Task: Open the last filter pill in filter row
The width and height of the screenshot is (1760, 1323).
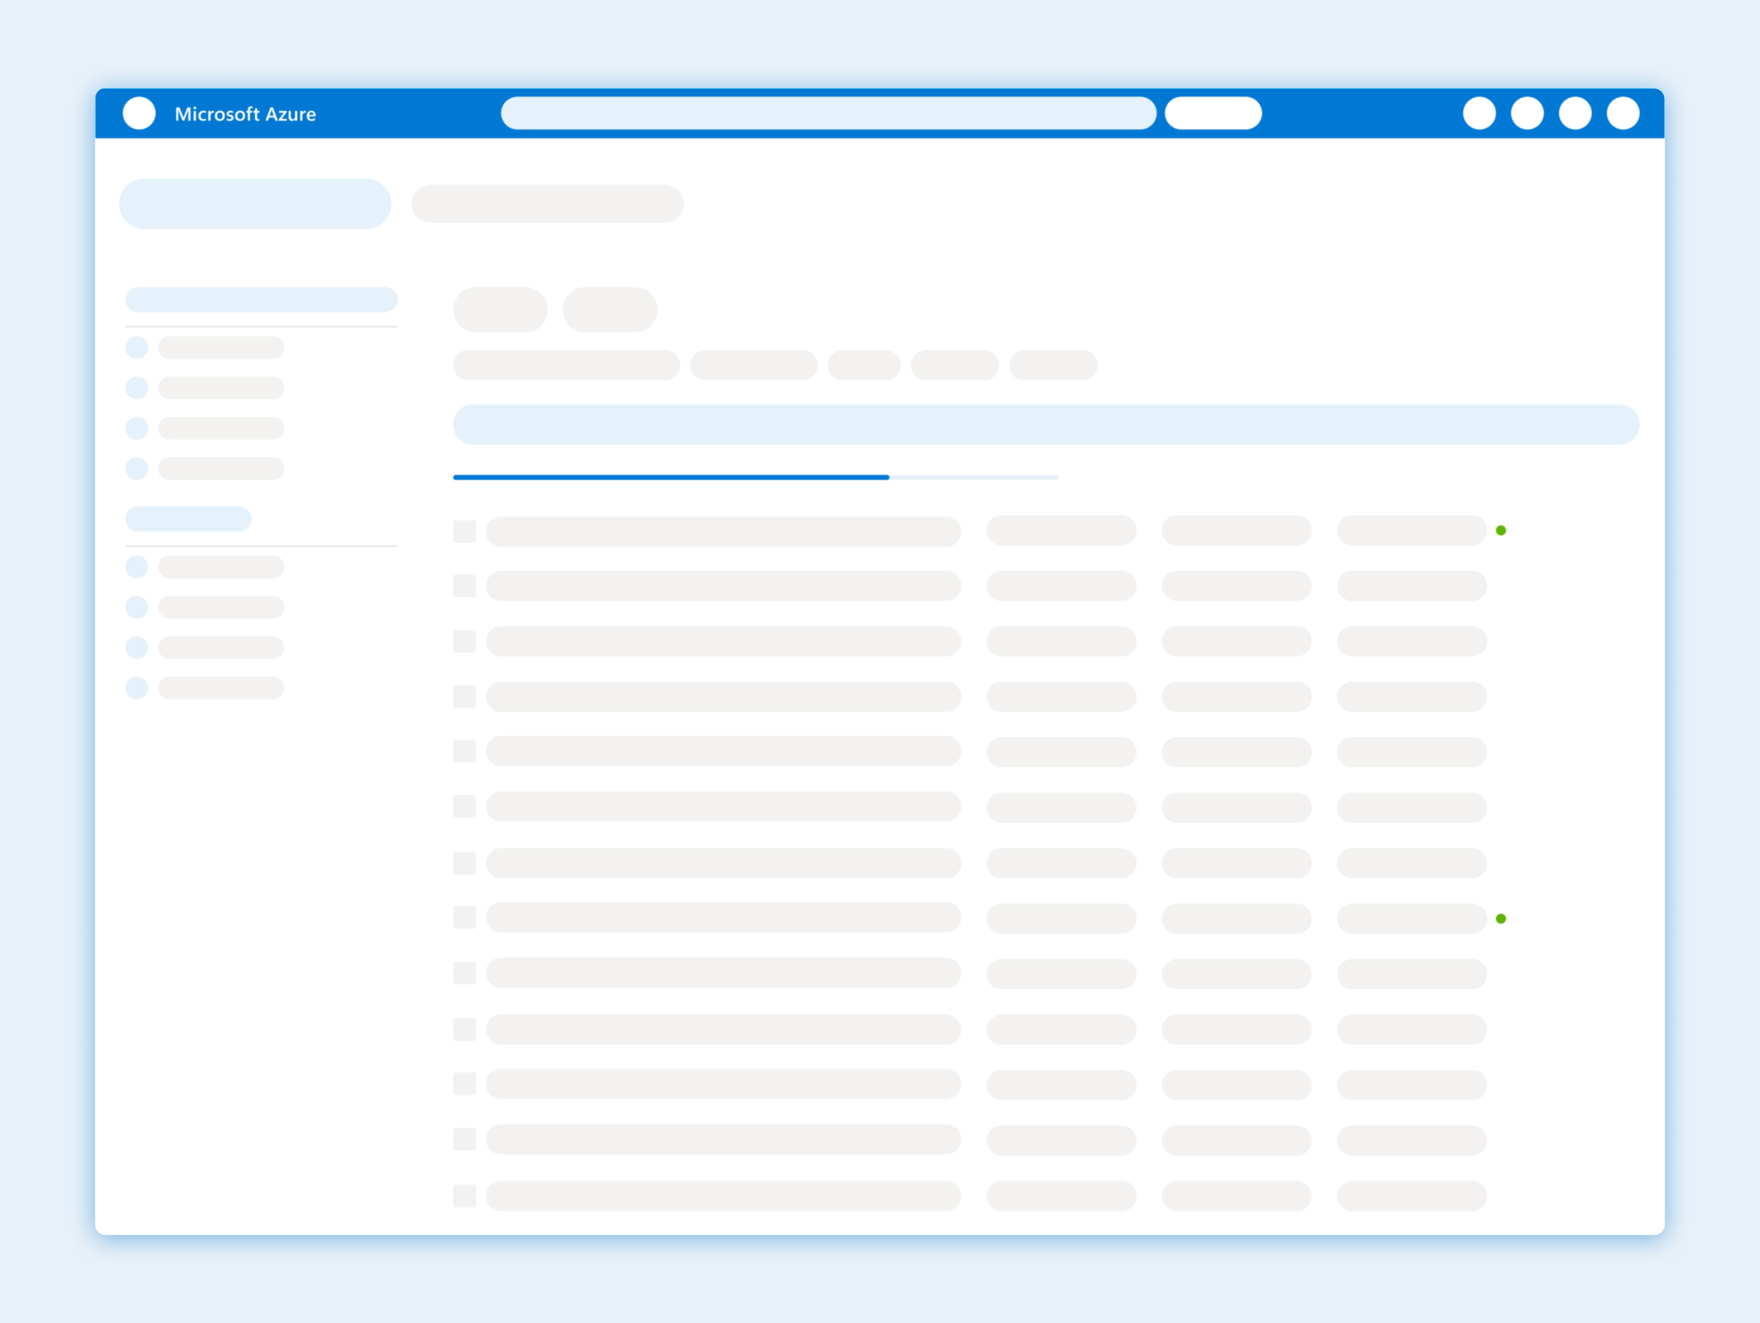Action: (1053, 365)
